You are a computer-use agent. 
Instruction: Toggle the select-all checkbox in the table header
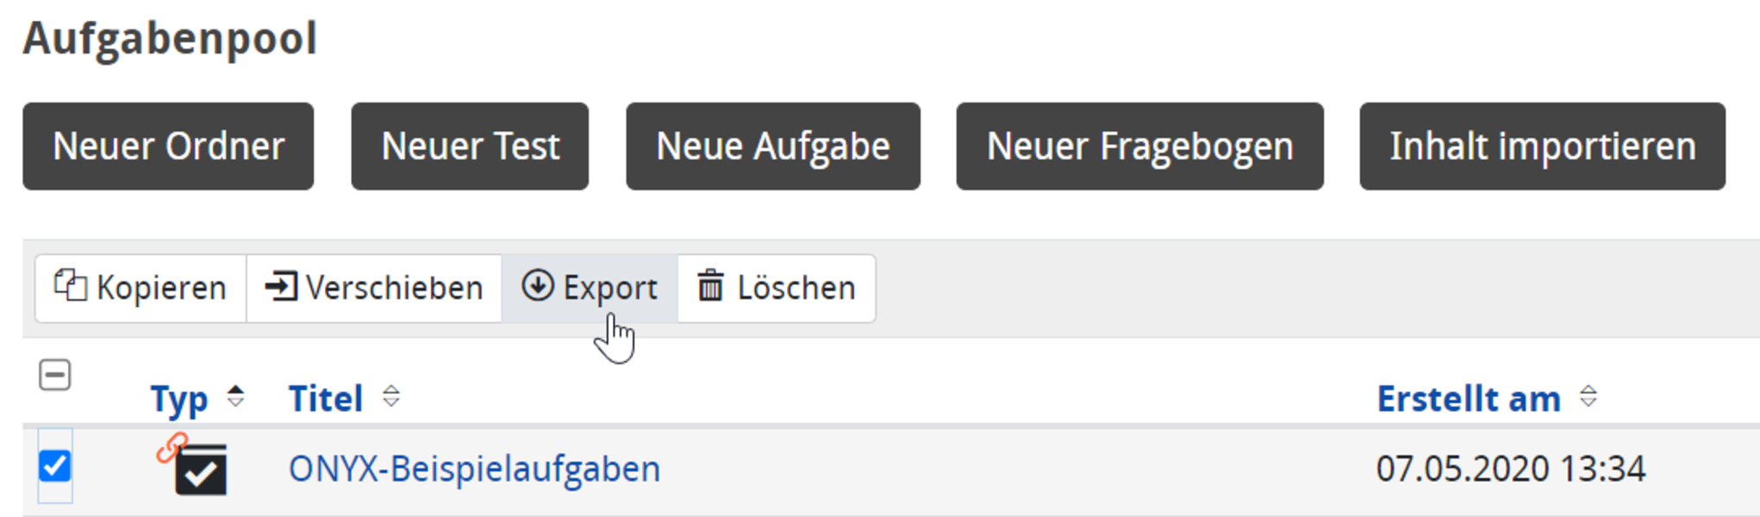tap(55, 375)
